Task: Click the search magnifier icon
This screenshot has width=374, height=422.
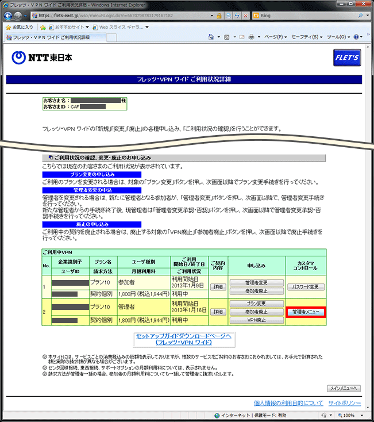Action: point(361,16)
